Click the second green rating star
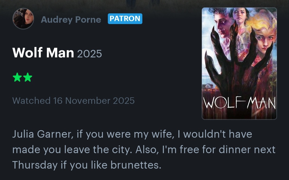This screenshot has height=180, width=289. pyautogui.click(x=28, y=77)
